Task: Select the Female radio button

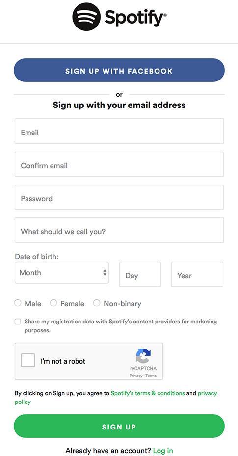Action: [x=53, y=303]
